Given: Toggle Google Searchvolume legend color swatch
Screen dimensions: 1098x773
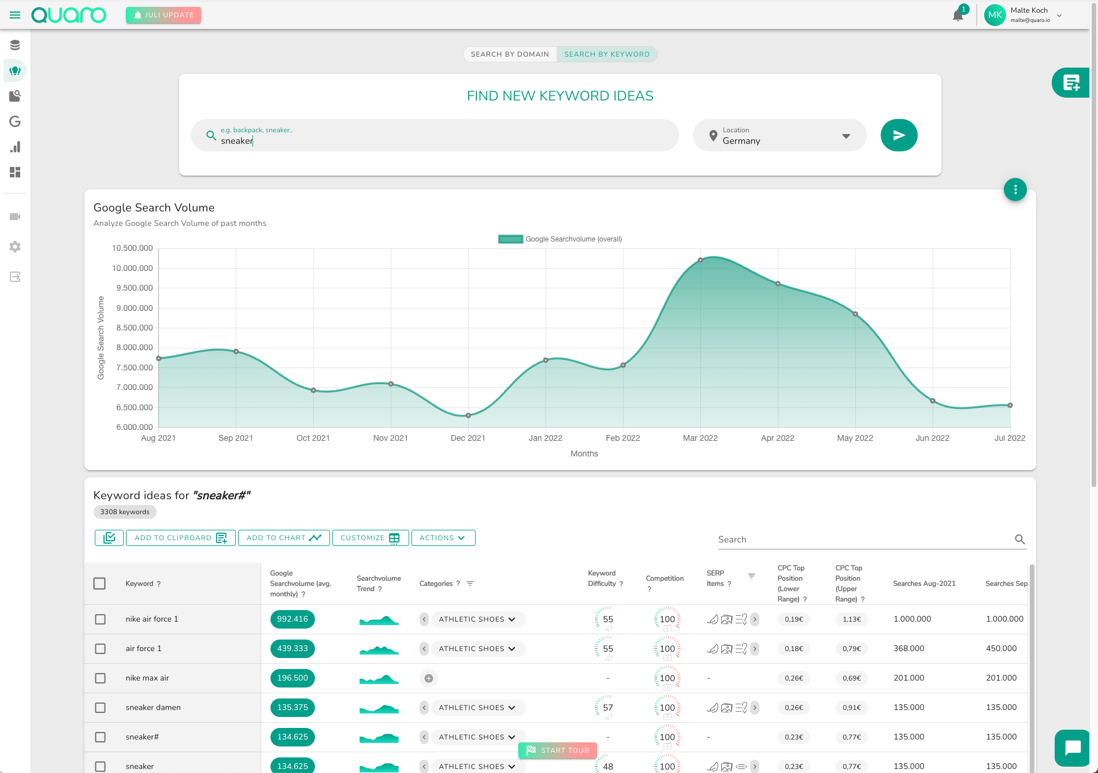Looking at the screenshot, I should (510, 239).
